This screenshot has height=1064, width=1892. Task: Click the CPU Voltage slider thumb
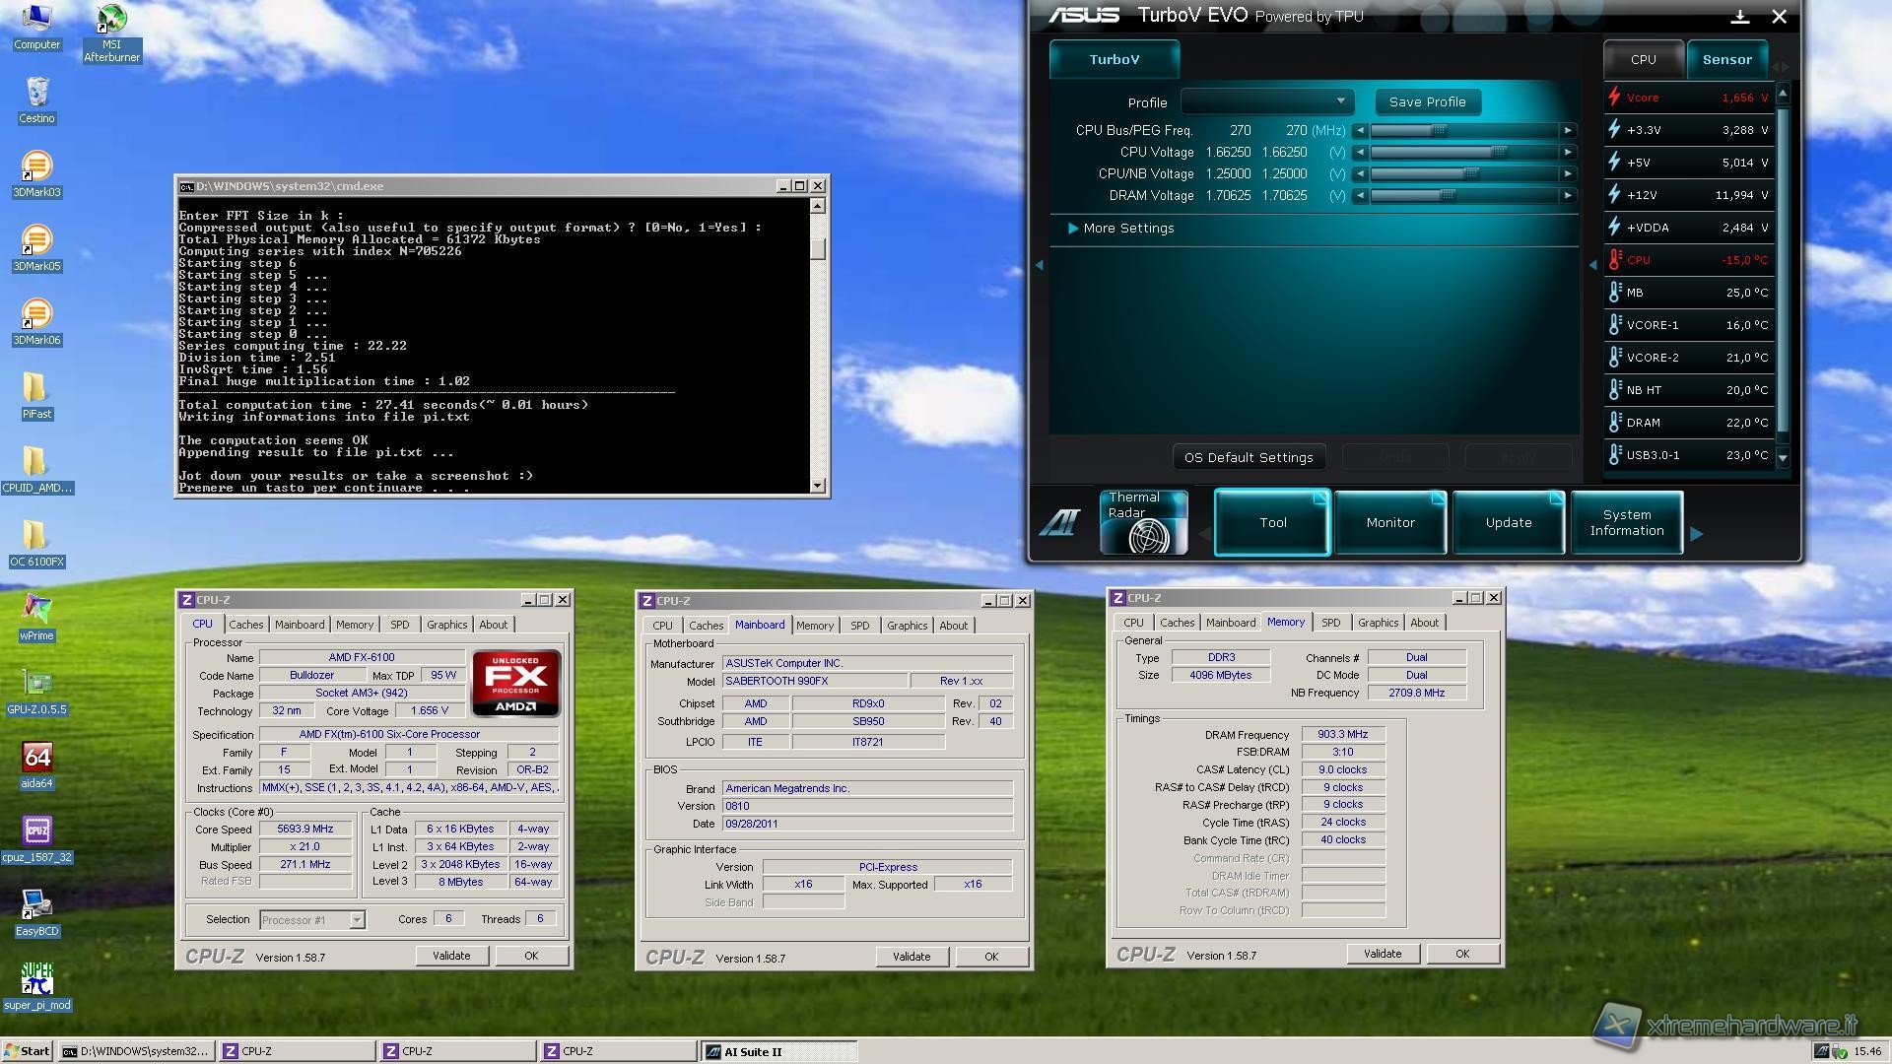(x=1499, y=153)
